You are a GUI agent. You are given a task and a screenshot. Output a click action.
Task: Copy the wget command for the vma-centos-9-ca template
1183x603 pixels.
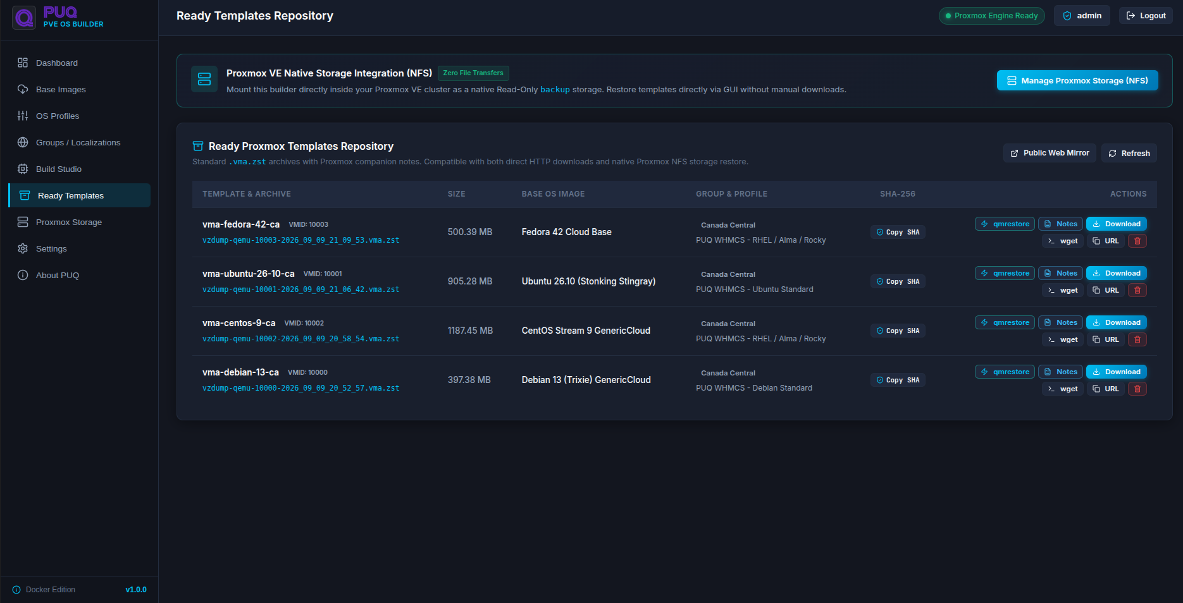[1063, 339]
